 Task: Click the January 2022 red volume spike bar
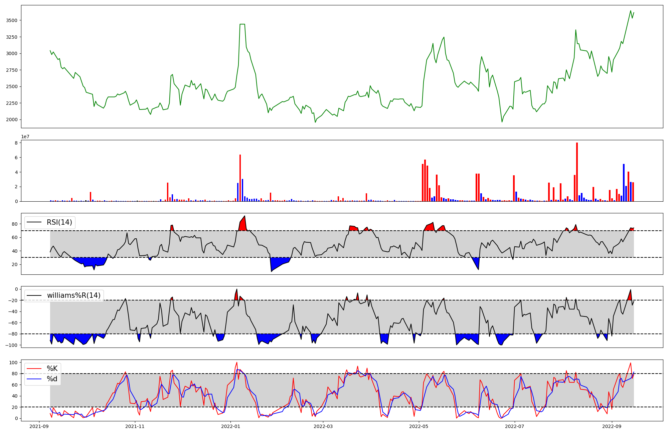[x=240, y=178]
